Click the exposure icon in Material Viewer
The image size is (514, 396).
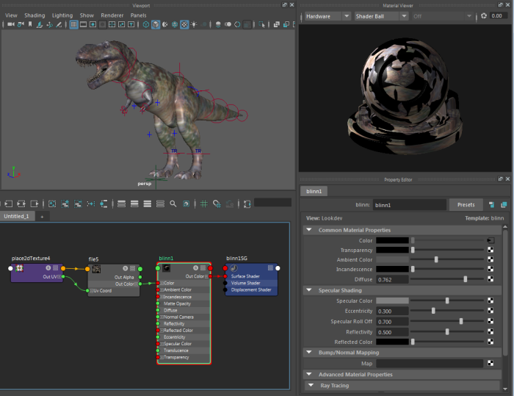pyautogui.click(x=484, y=15)
